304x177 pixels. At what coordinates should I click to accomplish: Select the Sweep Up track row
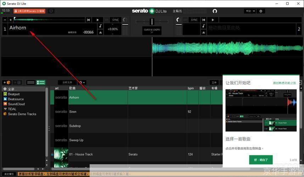pyautogui.click(x=136, y=140)
